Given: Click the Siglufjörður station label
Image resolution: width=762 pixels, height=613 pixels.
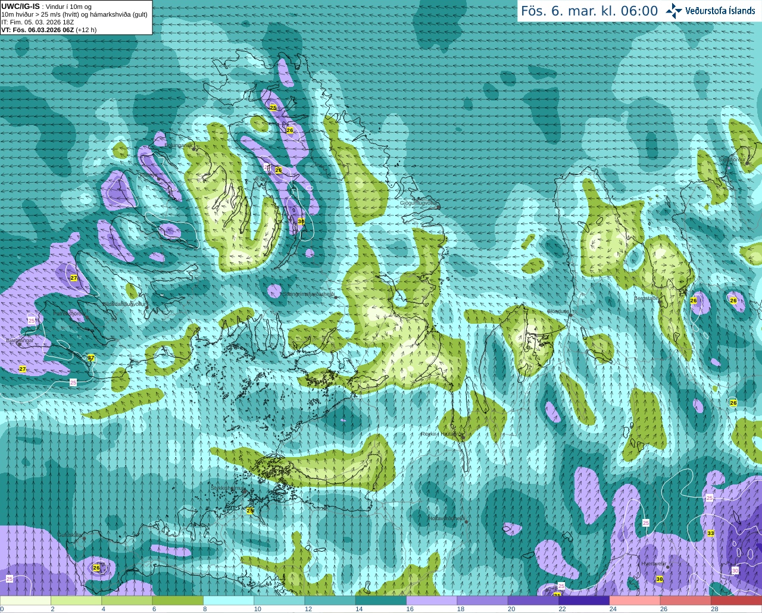Looking at the screenshot, I should [x=732, y=159].
